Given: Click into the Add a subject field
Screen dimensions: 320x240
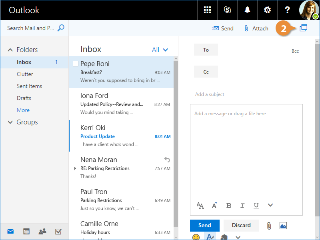Looking at the screenshot, I should [x=246, y=94].
